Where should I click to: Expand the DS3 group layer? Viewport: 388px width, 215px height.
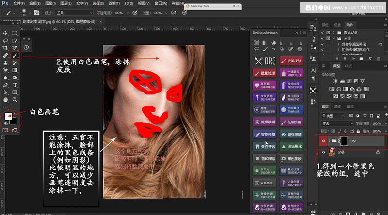[330, 141]
